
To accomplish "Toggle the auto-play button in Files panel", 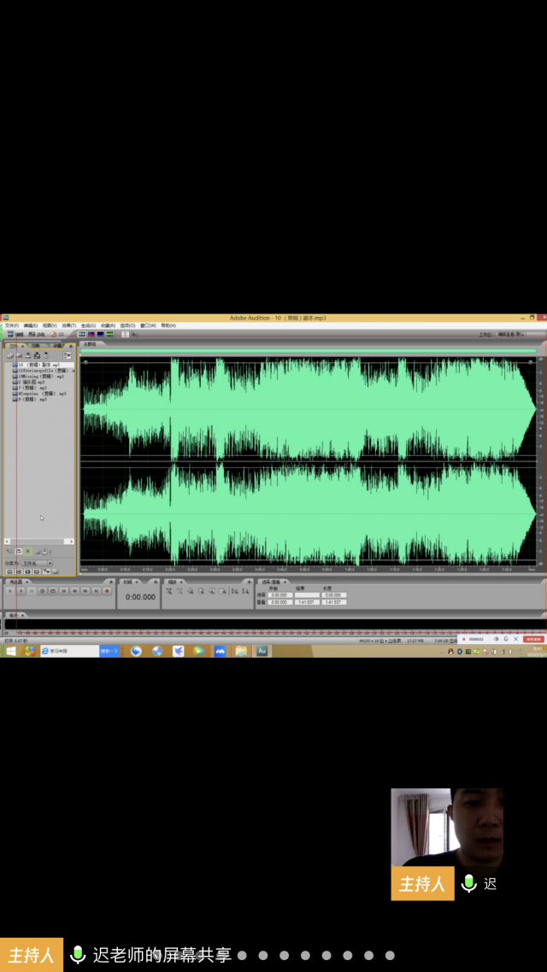I will 27,552.
